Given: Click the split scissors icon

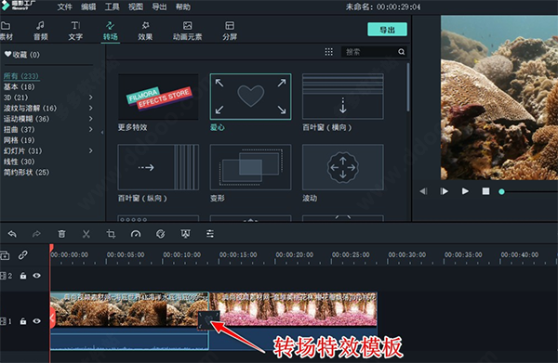Looking at the screenshot, I should [x=86, y=234].
